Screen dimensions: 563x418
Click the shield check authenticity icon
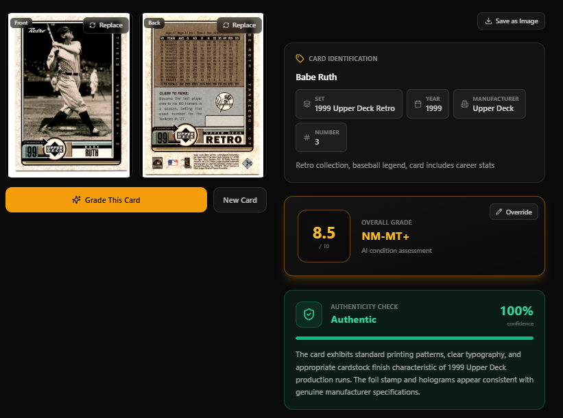[309, 315]
